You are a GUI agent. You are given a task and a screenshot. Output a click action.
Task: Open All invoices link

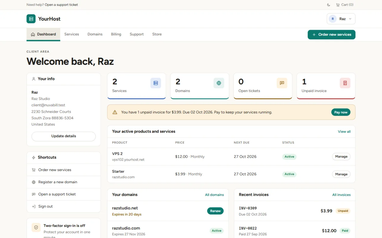point(341,195)
